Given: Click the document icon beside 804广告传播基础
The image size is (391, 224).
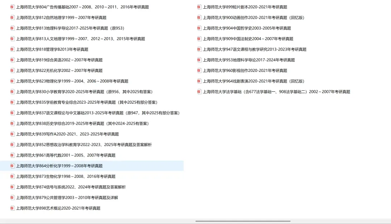Looking at the screenshot, I should coord(12,7).
